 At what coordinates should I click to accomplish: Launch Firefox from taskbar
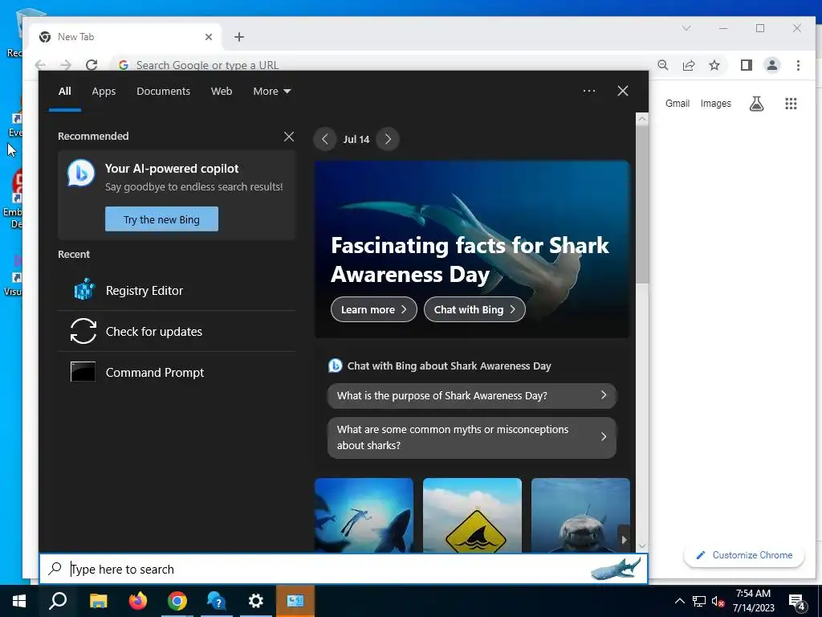coord(138,601)
